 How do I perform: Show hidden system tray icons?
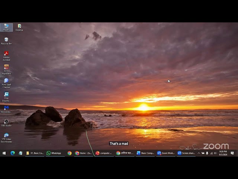199,153
